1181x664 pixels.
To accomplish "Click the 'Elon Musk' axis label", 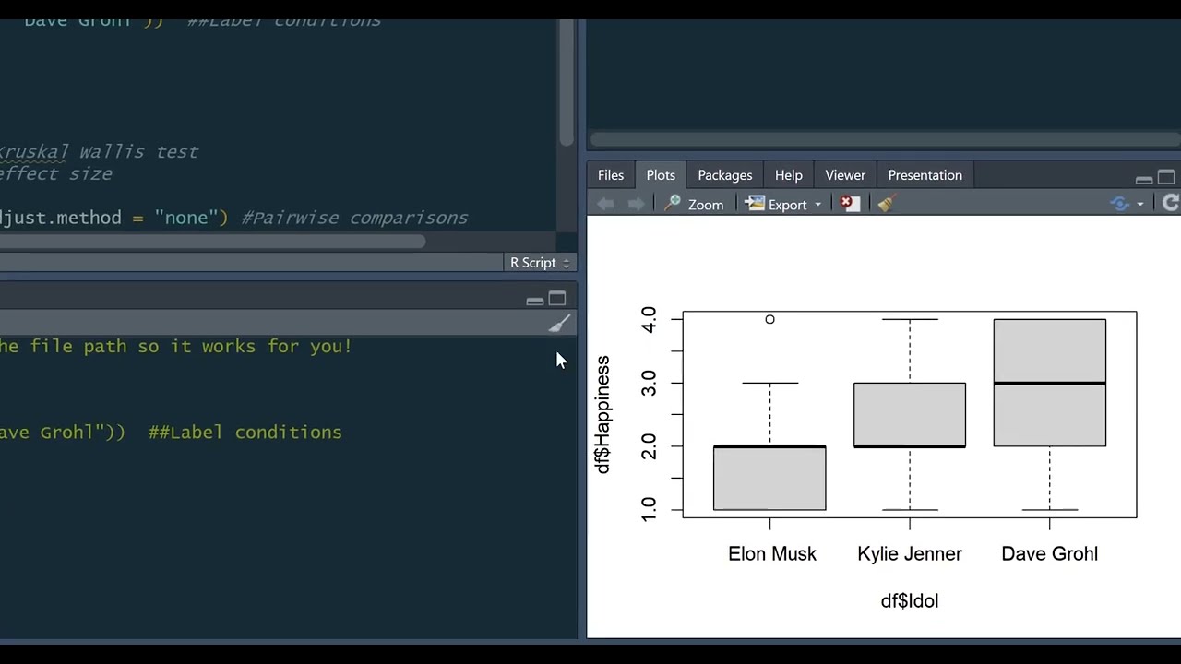I will point(772,554).
